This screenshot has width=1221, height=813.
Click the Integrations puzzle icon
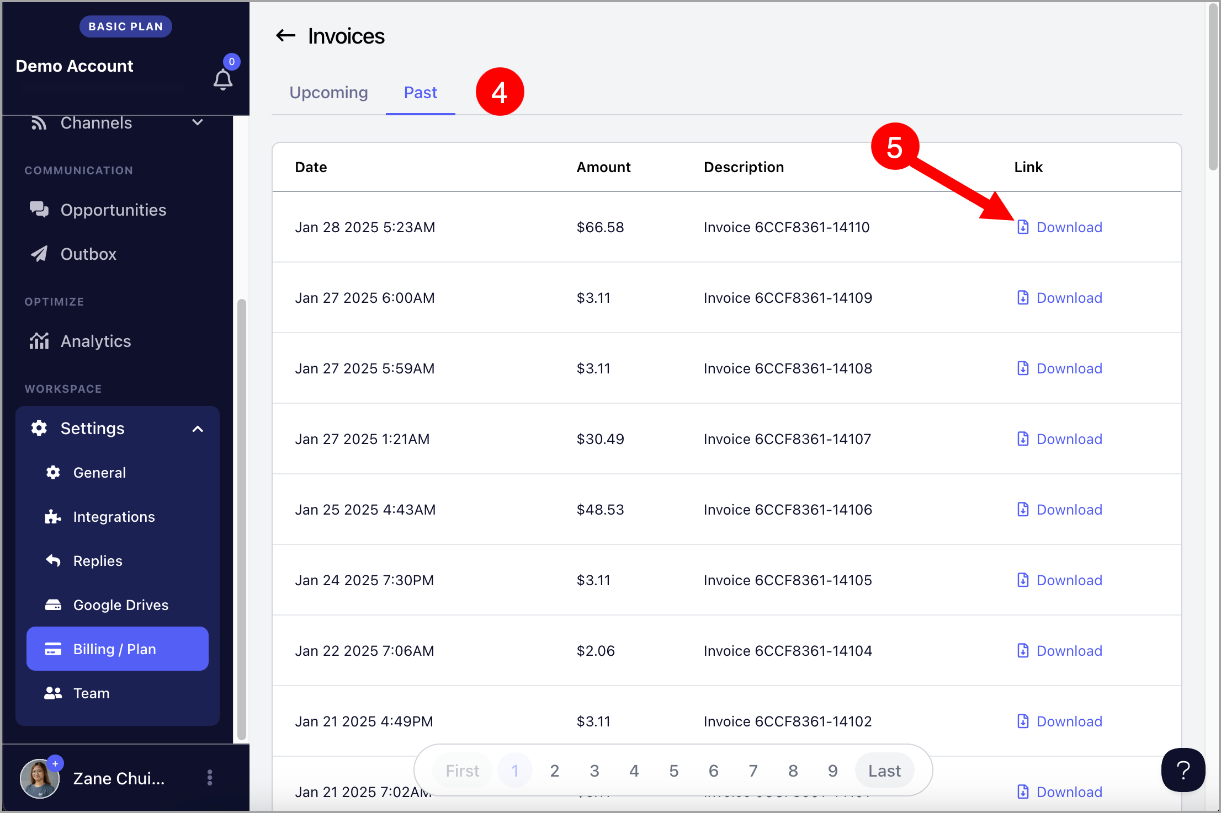pos(53,517)
